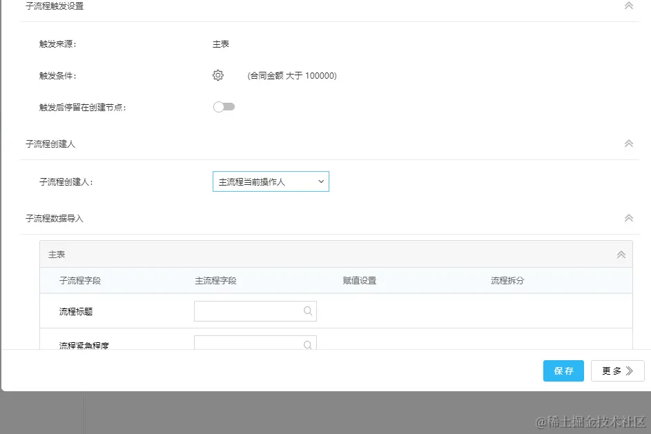This screenshot has height=434, width=651.
Task: Click the 触发来源 label
Action: coord(58,44)
